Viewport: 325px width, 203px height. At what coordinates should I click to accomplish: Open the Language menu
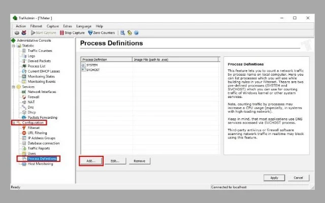point(84,26)
